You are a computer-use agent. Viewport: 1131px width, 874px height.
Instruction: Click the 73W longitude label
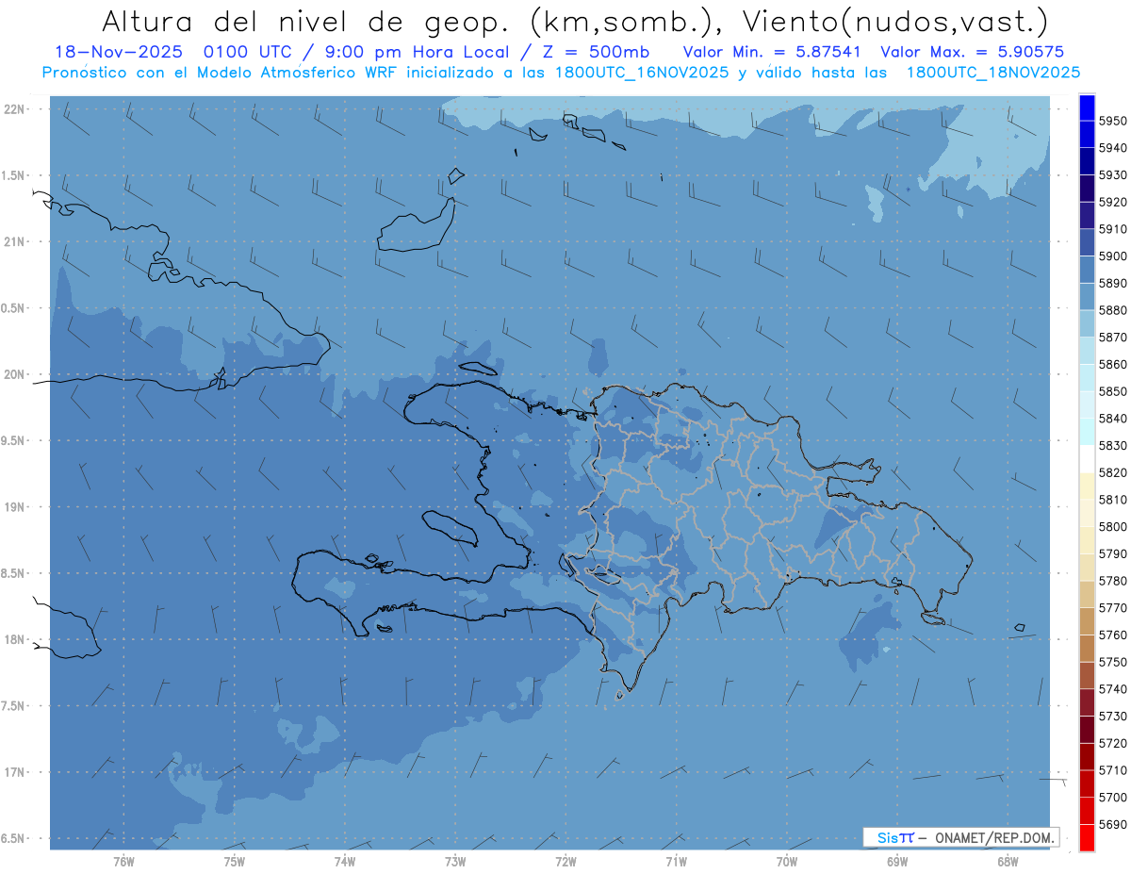(455, 861)
